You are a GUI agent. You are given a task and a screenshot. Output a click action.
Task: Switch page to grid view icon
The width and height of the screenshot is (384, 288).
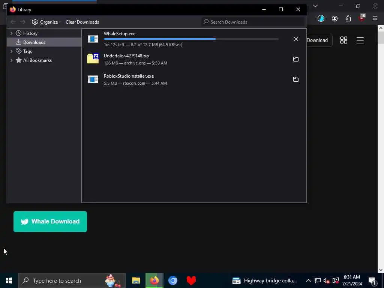click(343, 40)
